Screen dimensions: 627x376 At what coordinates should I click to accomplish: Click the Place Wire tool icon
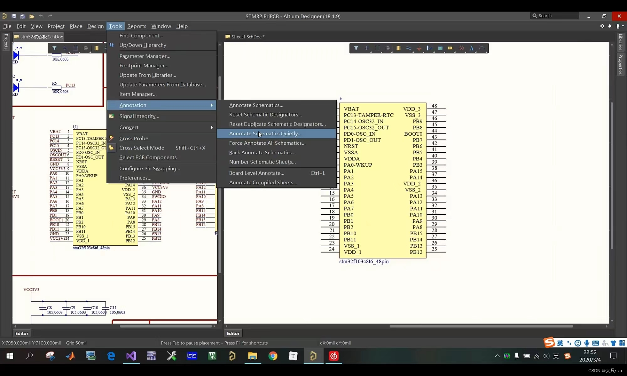(x=408, y=48)
